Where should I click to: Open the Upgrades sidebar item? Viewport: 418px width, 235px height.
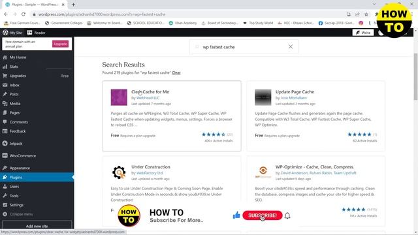(18, 76)
